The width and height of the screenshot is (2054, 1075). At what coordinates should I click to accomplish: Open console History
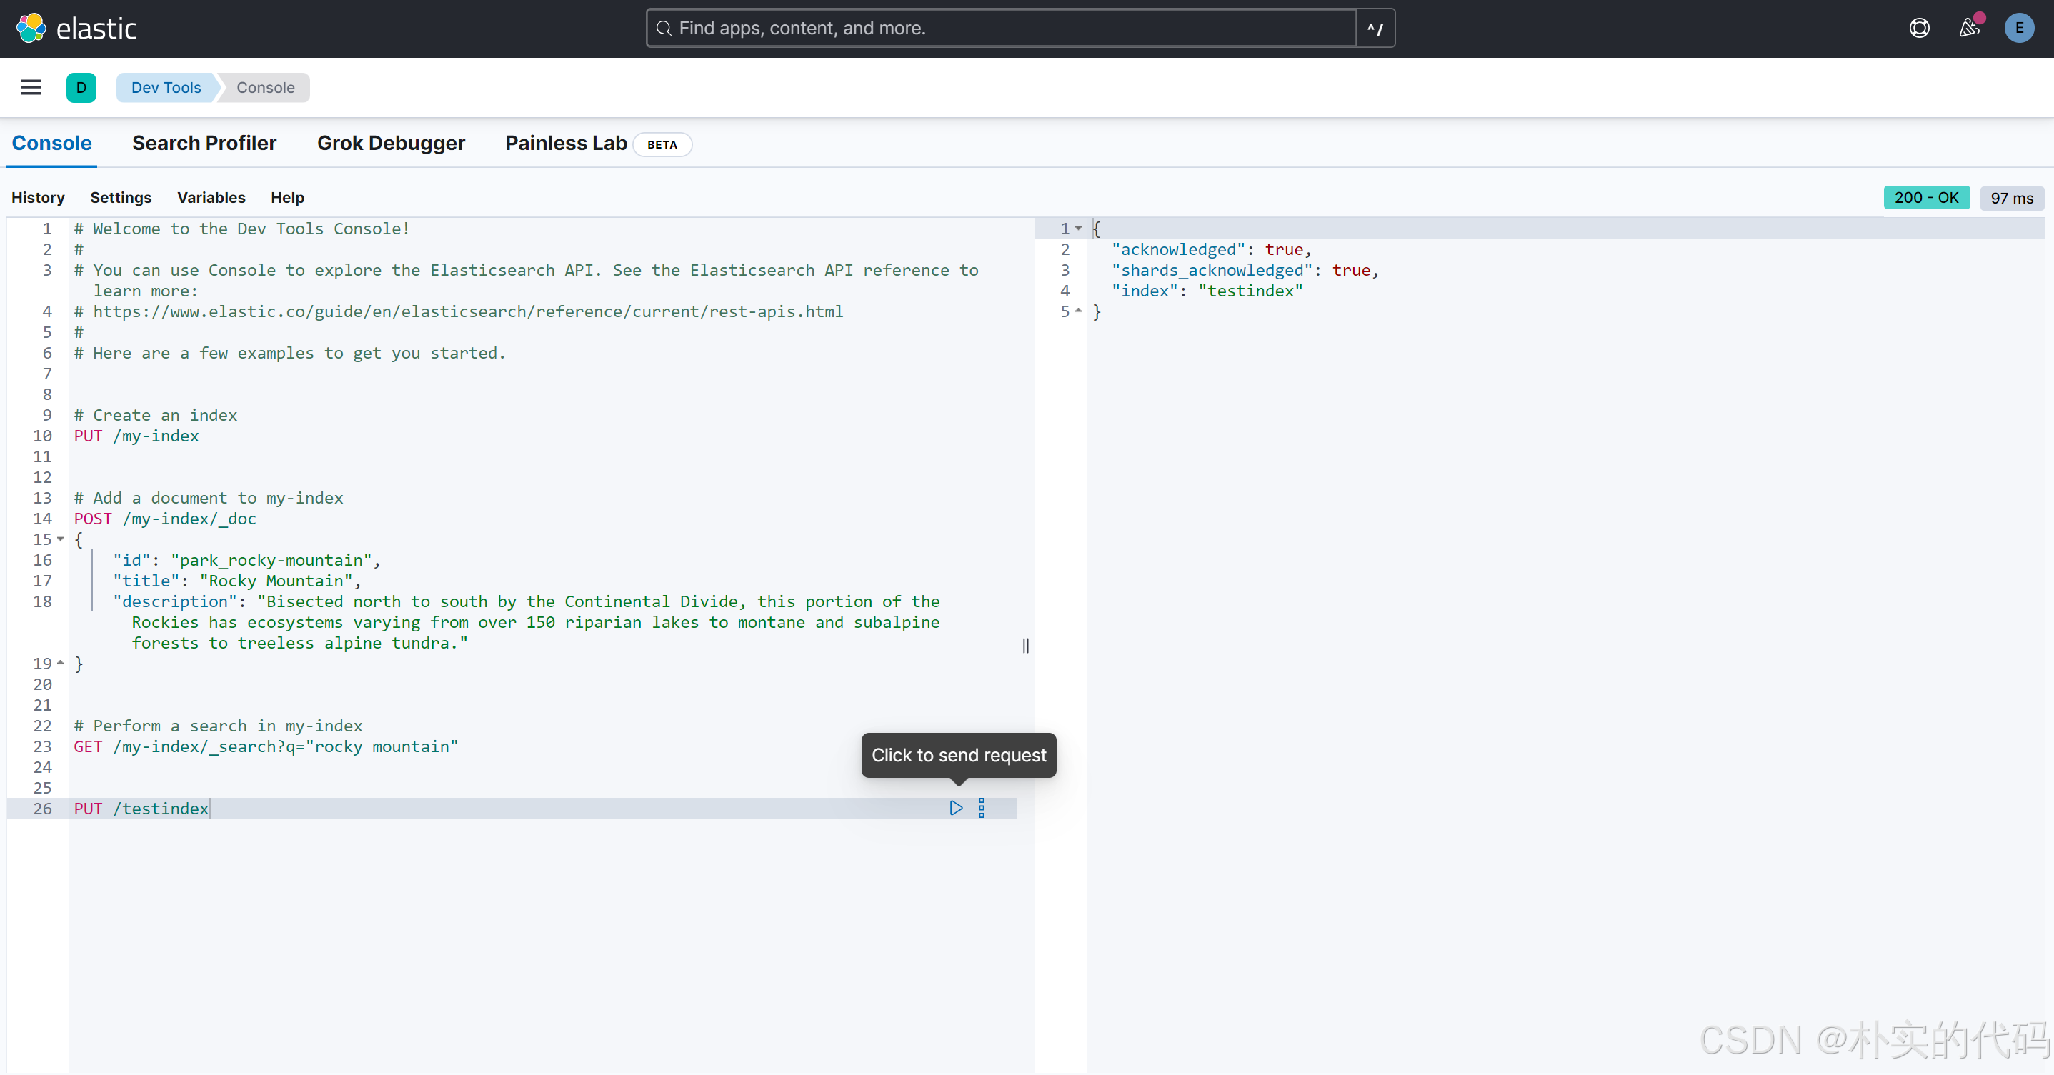pos(37,198)
